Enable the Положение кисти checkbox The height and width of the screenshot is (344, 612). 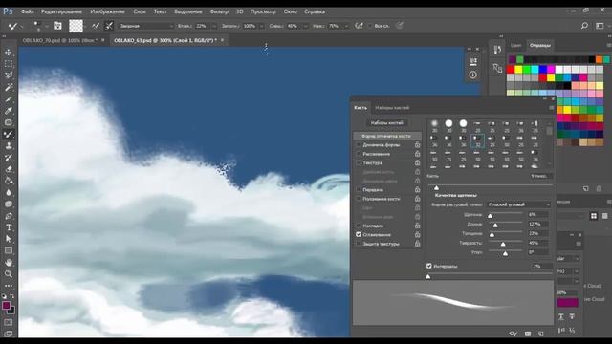(359, 199)
